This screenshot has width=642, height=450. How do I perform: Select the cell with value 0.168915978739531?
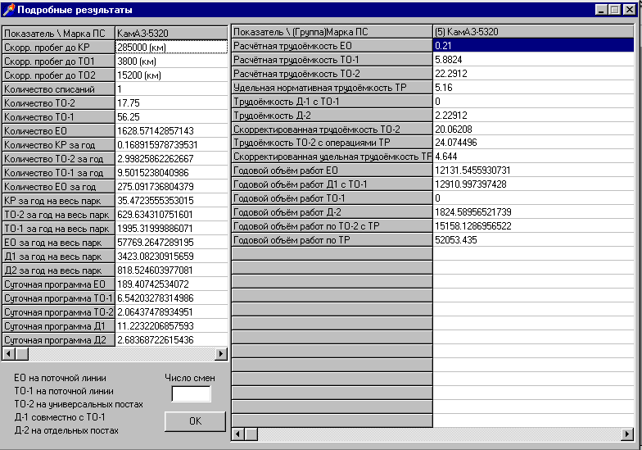[172, 144]
